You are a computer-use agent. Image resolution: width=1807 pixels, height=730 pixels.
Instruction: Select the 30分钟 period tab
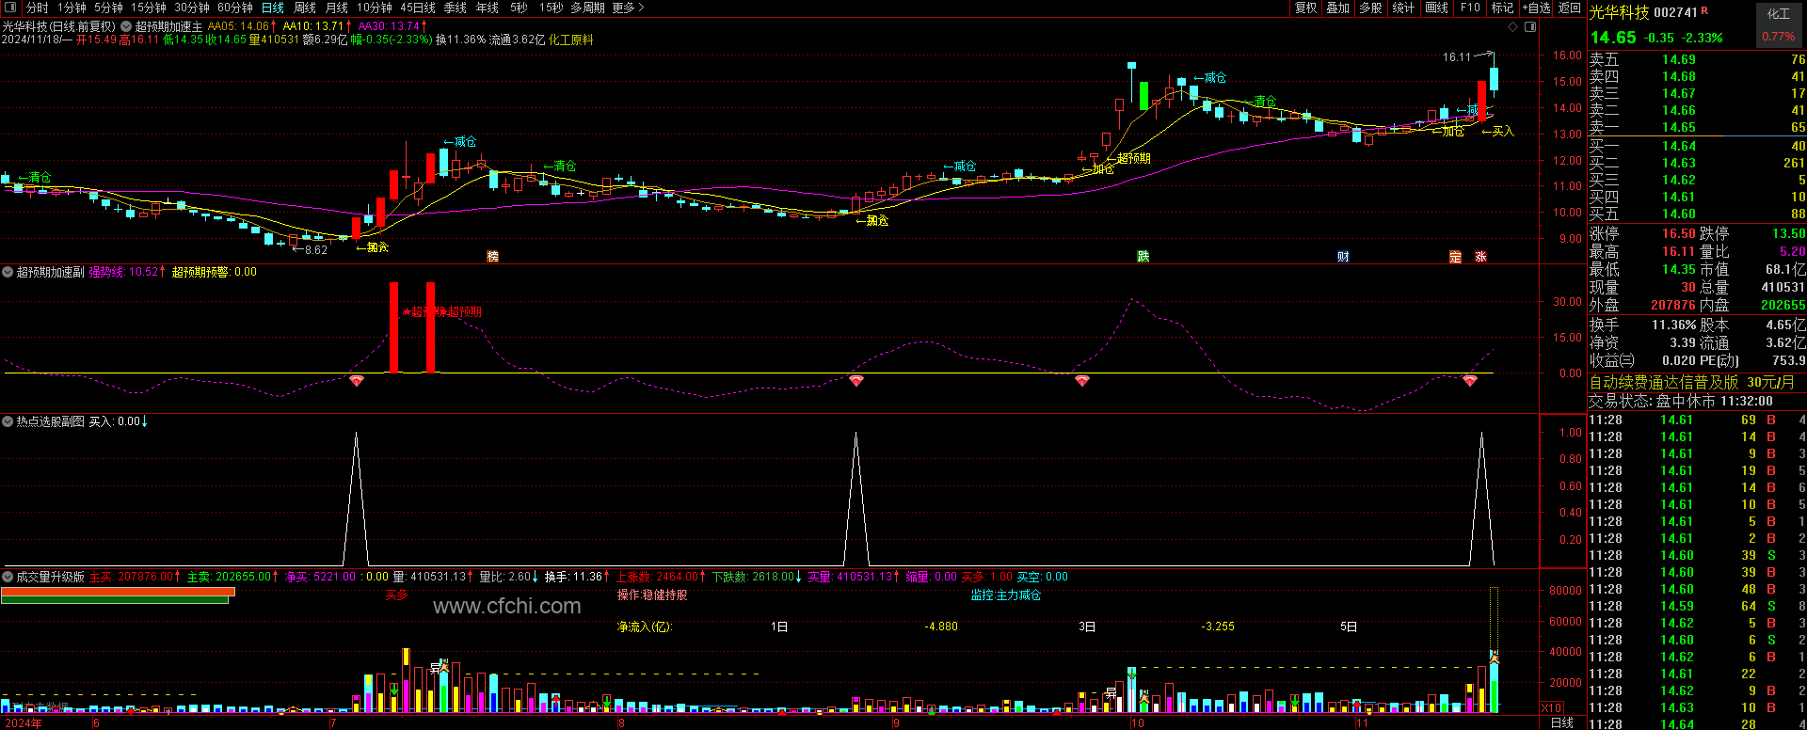[192, 8]
